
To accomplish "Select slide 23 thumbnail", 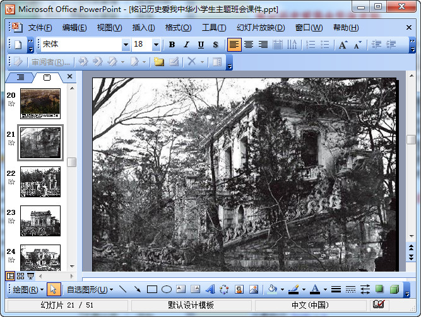I will pos(40,221).
